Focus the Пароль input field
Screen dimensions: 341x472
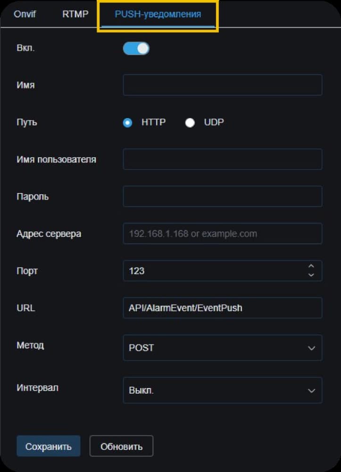[x=223, y=196]
